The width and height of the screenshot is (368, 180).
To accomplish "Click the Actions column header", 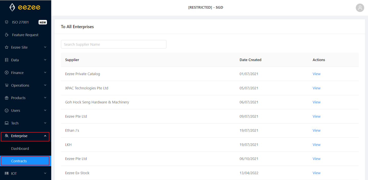I will coord(319,60).
